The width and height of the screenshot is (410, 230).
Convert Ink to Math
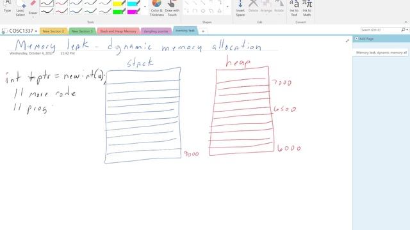(307, 8)
